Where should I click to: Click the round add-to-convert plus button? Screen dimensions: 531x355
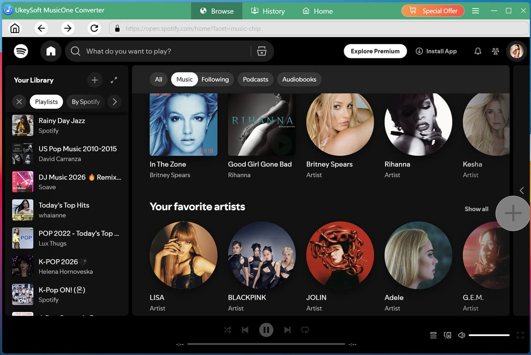point(513,213)
